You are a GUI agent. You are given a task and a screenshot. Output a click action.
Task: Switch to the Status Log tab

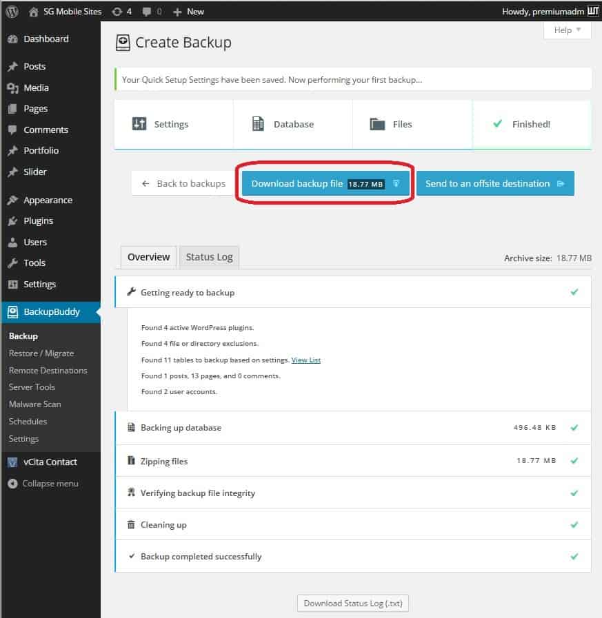tap(209, 258)
